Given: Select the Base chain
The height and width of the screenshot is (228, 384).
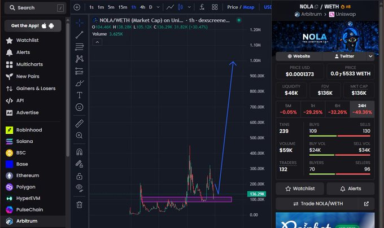Looking at the screenshot, I should [x=33, y=164].
